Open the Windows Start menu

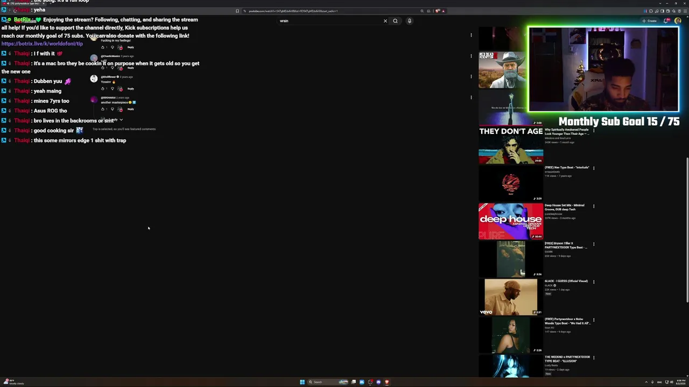(302, 382)
